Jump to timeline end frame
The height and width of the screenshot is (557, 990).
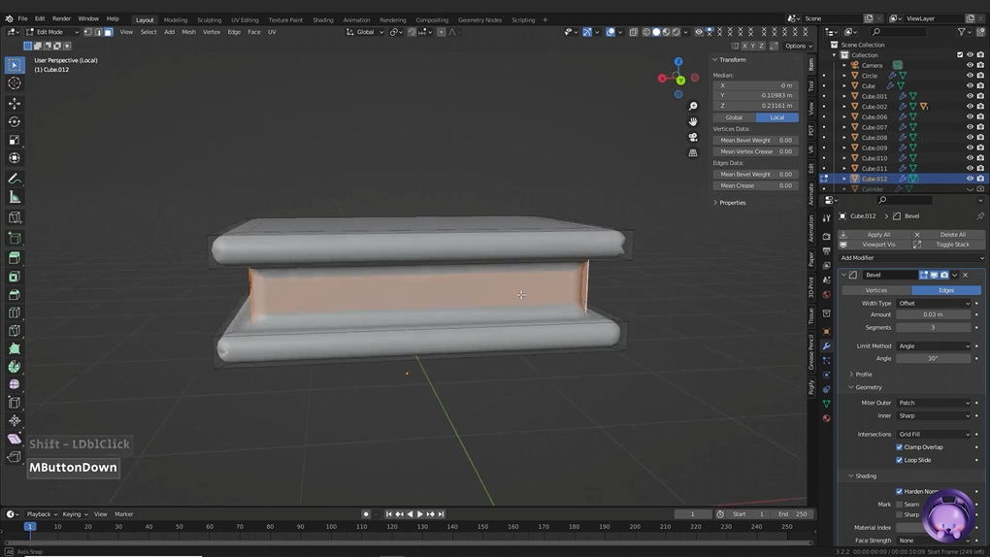442,514
